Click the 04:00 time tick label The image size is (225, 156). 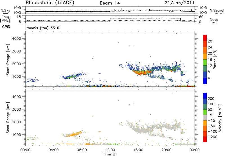click(x=53, y=150)
